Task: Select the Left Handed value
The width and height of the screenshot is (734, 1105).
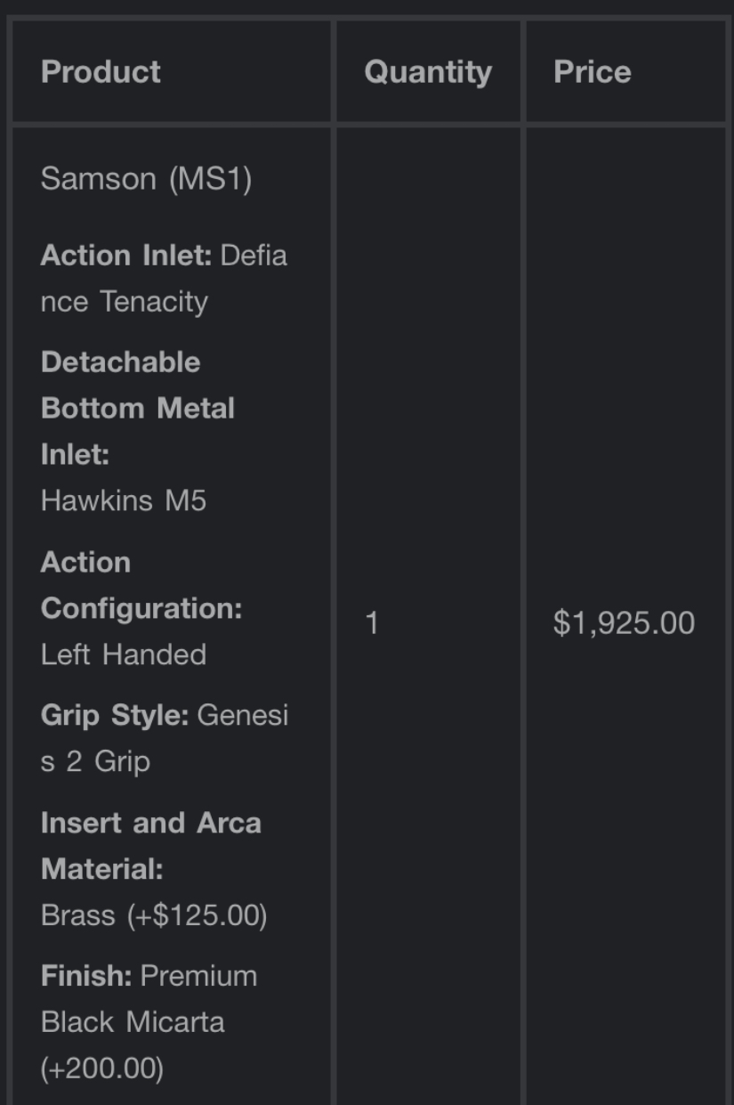Action: coord(124,654)
